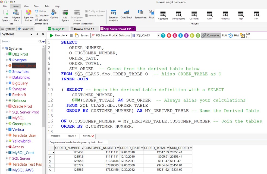Open the Database dropdown showing SQL_CLASS
Viewport: 267px width, 174px height.
(159, 36)
